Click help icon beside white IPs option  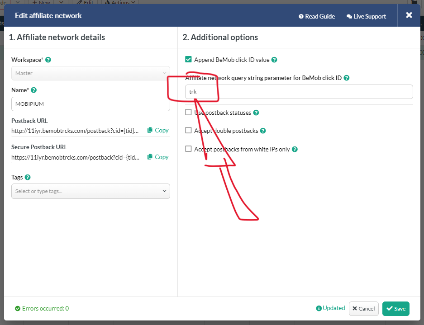(295, 149)
